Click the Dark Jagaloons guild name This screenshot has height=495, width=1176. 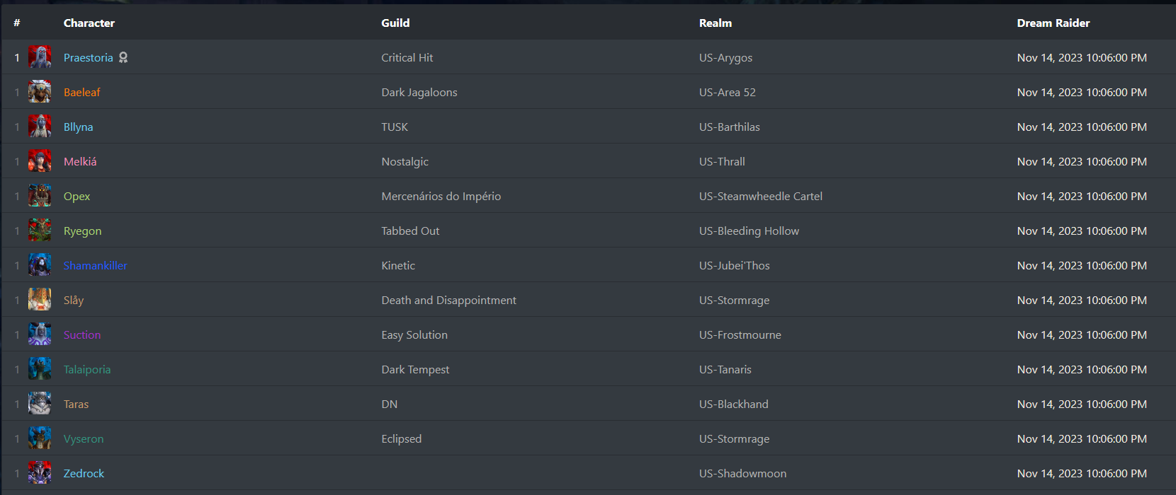(x=419, y=93)
